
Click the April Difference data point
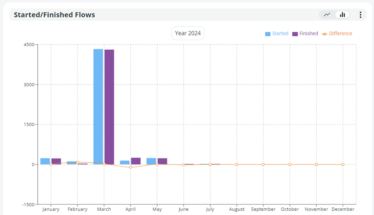pyautogui.click(x=131, y=167)
